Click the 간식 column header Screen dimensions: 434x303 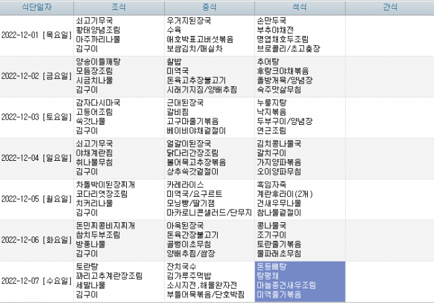point(389,7)
